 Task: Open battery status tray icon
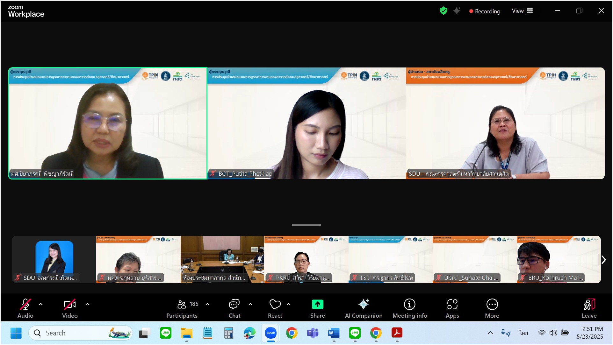point(565,333)
